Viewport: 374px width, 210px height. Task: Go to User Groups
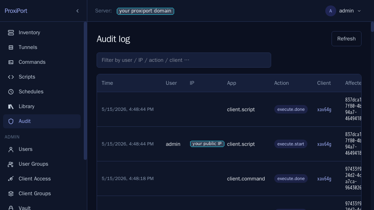pyautogui.click(x=42, y=164)
